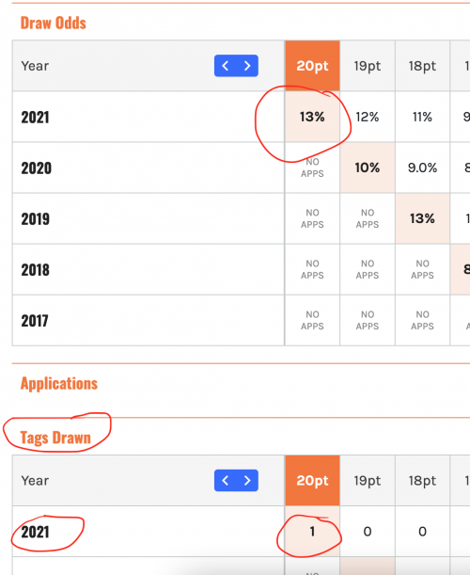
Task: Click the 12% cell for 2021 19pt
Action: (x=368, y=117)
